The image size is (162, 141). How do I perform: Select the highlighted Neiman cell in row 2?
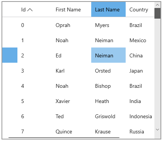pyautogui.click(x=108, y=55)
